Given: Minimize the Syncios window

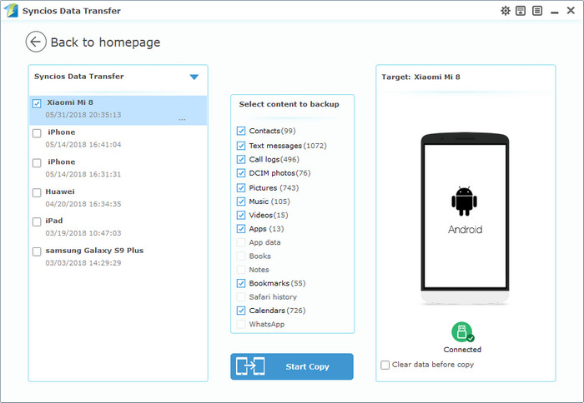Looking at the screenshot, I should pos(554,11).
